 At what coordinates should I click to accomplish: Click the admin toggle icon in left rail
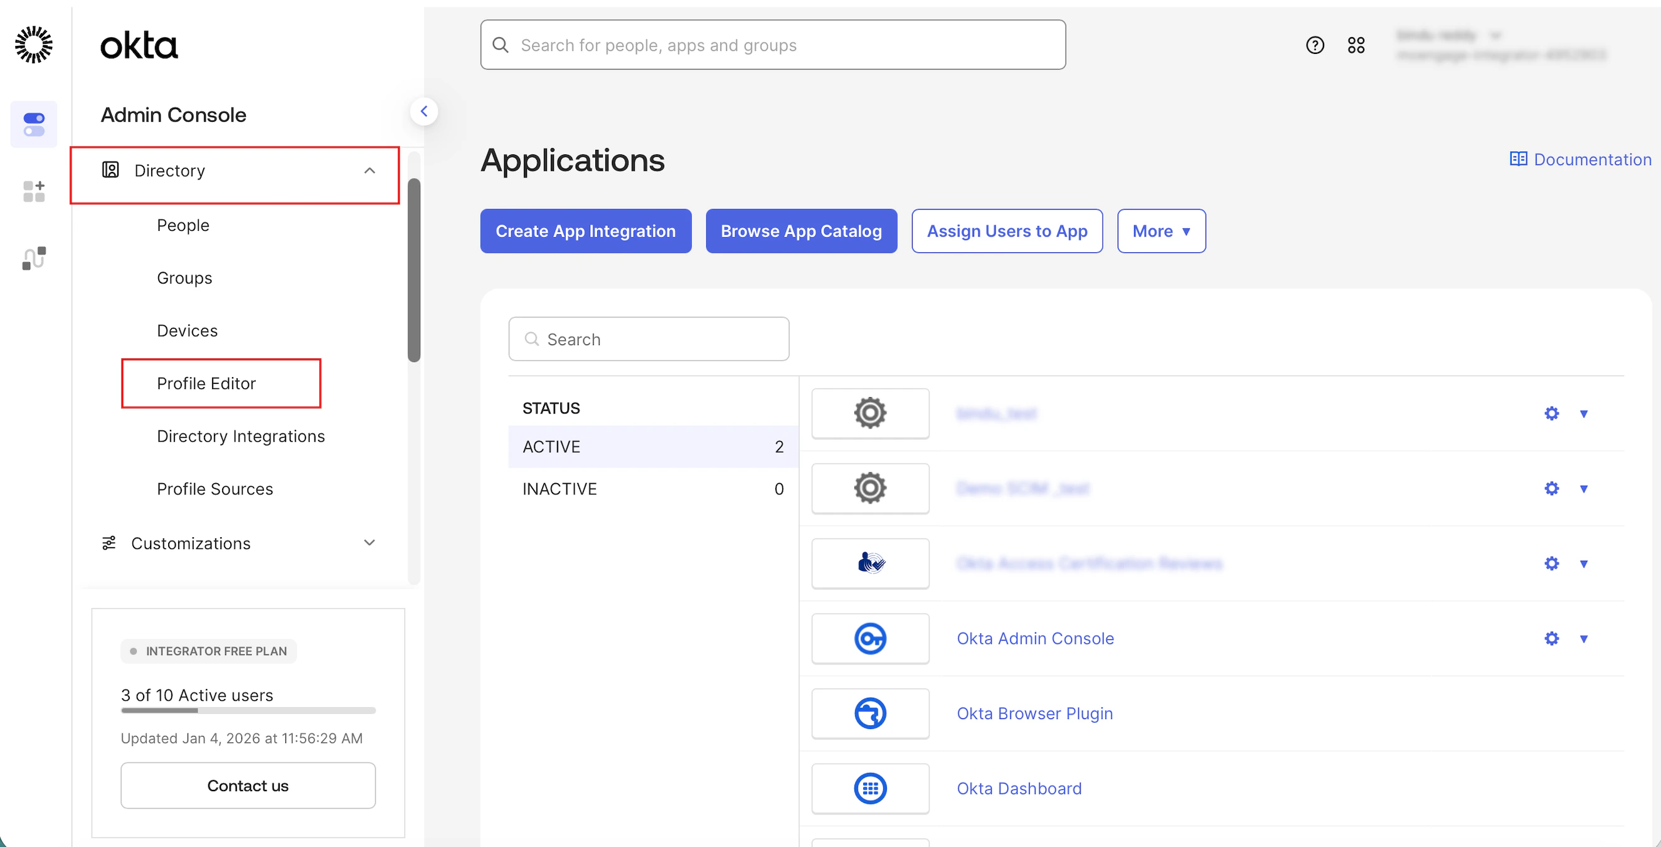coord(34,124)
